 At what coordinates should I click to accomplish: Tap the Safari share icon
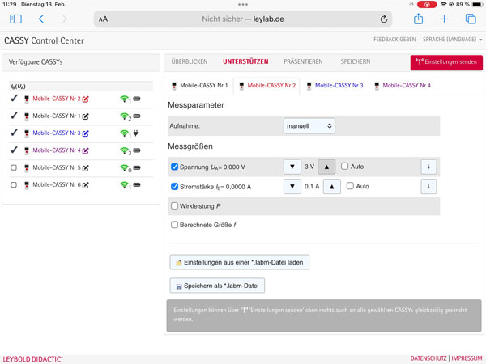pyautogui.click(x=418, y=19)
